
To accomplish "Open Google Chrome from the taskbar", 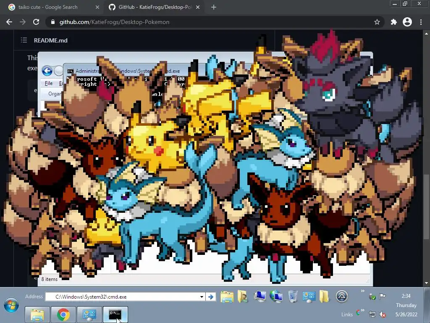I will click(x=63, y=315).
